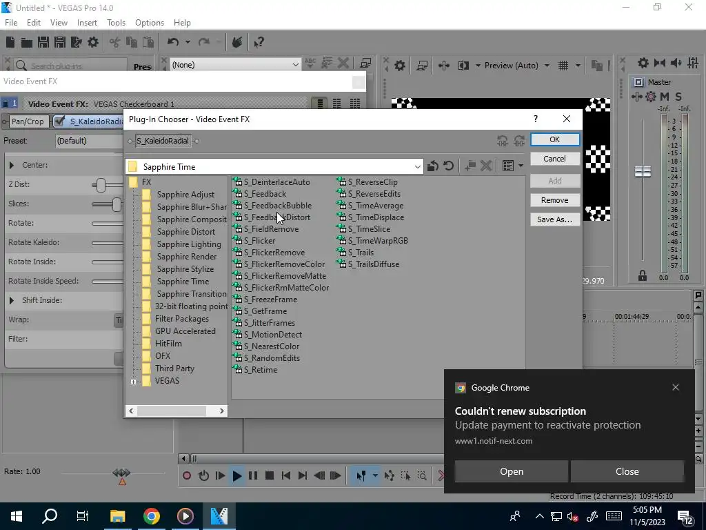This screenshot has height=530, width=706.
Task: Open the Undo history dropdown arrow
Action: click(x=188, y=42)
